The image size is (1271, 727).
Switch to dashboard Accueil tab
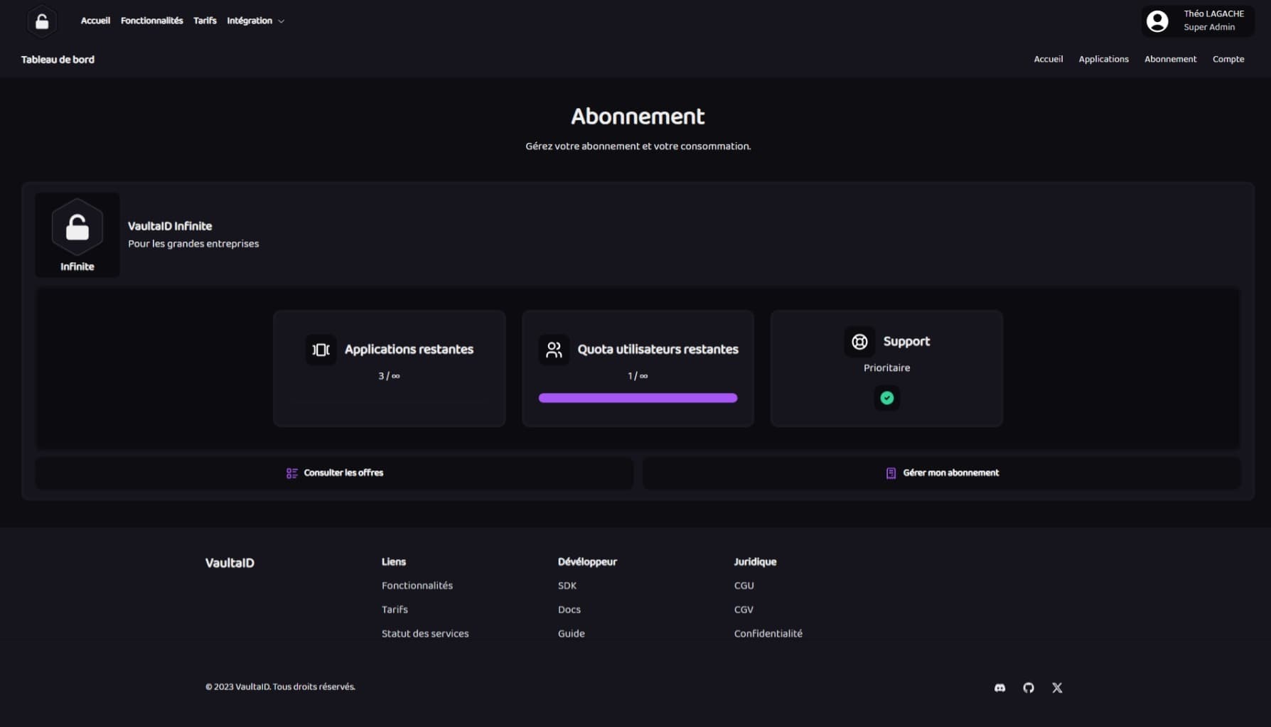coord(1048,59)
